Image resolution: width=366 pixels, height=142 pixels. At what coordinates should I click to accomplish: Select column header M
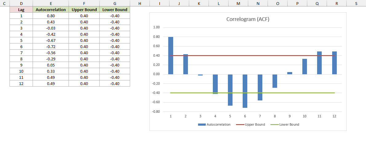(238, 3)
